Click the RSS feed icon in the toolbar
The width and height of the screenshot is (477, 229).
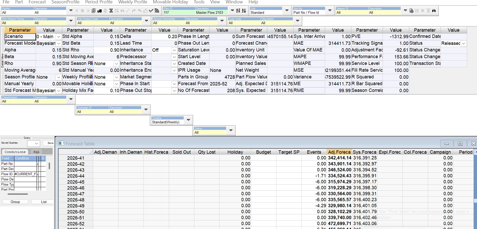click(157, 11)
